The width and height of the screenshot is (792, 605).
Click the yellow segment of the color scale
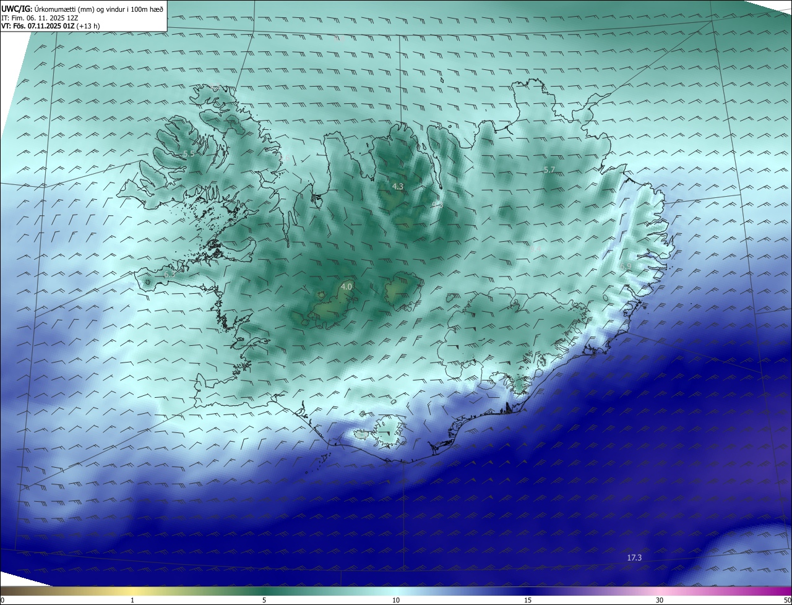132,591
